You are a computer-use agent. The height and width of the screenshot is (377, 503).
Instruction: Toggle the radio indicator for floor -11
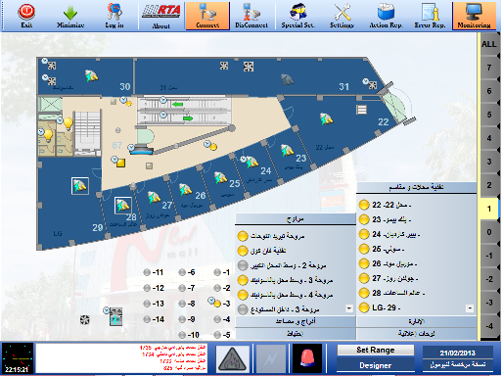pos(147,272)
